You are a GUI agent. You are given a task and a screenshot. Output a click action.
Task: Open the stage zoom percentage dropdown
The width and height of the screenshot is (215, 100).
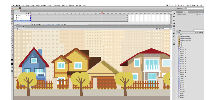170,29
